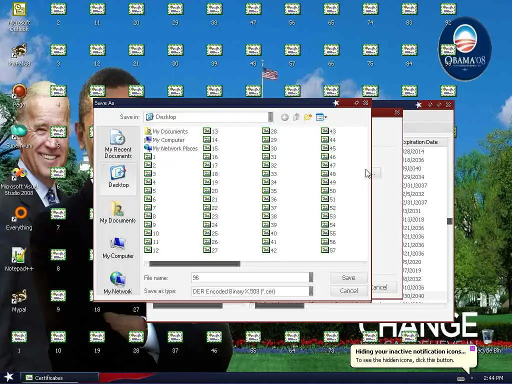Select certificate file 43 in file list
This screenshot has width=512, height=384.
point(328,131)
